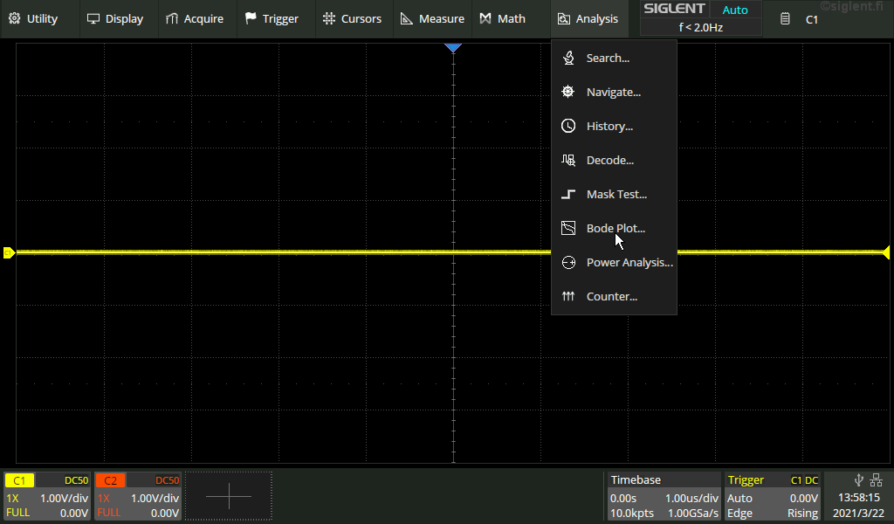894x524 pixels.
Task: Toggle channel C1 yellow label box
Action: click(19, 480)
